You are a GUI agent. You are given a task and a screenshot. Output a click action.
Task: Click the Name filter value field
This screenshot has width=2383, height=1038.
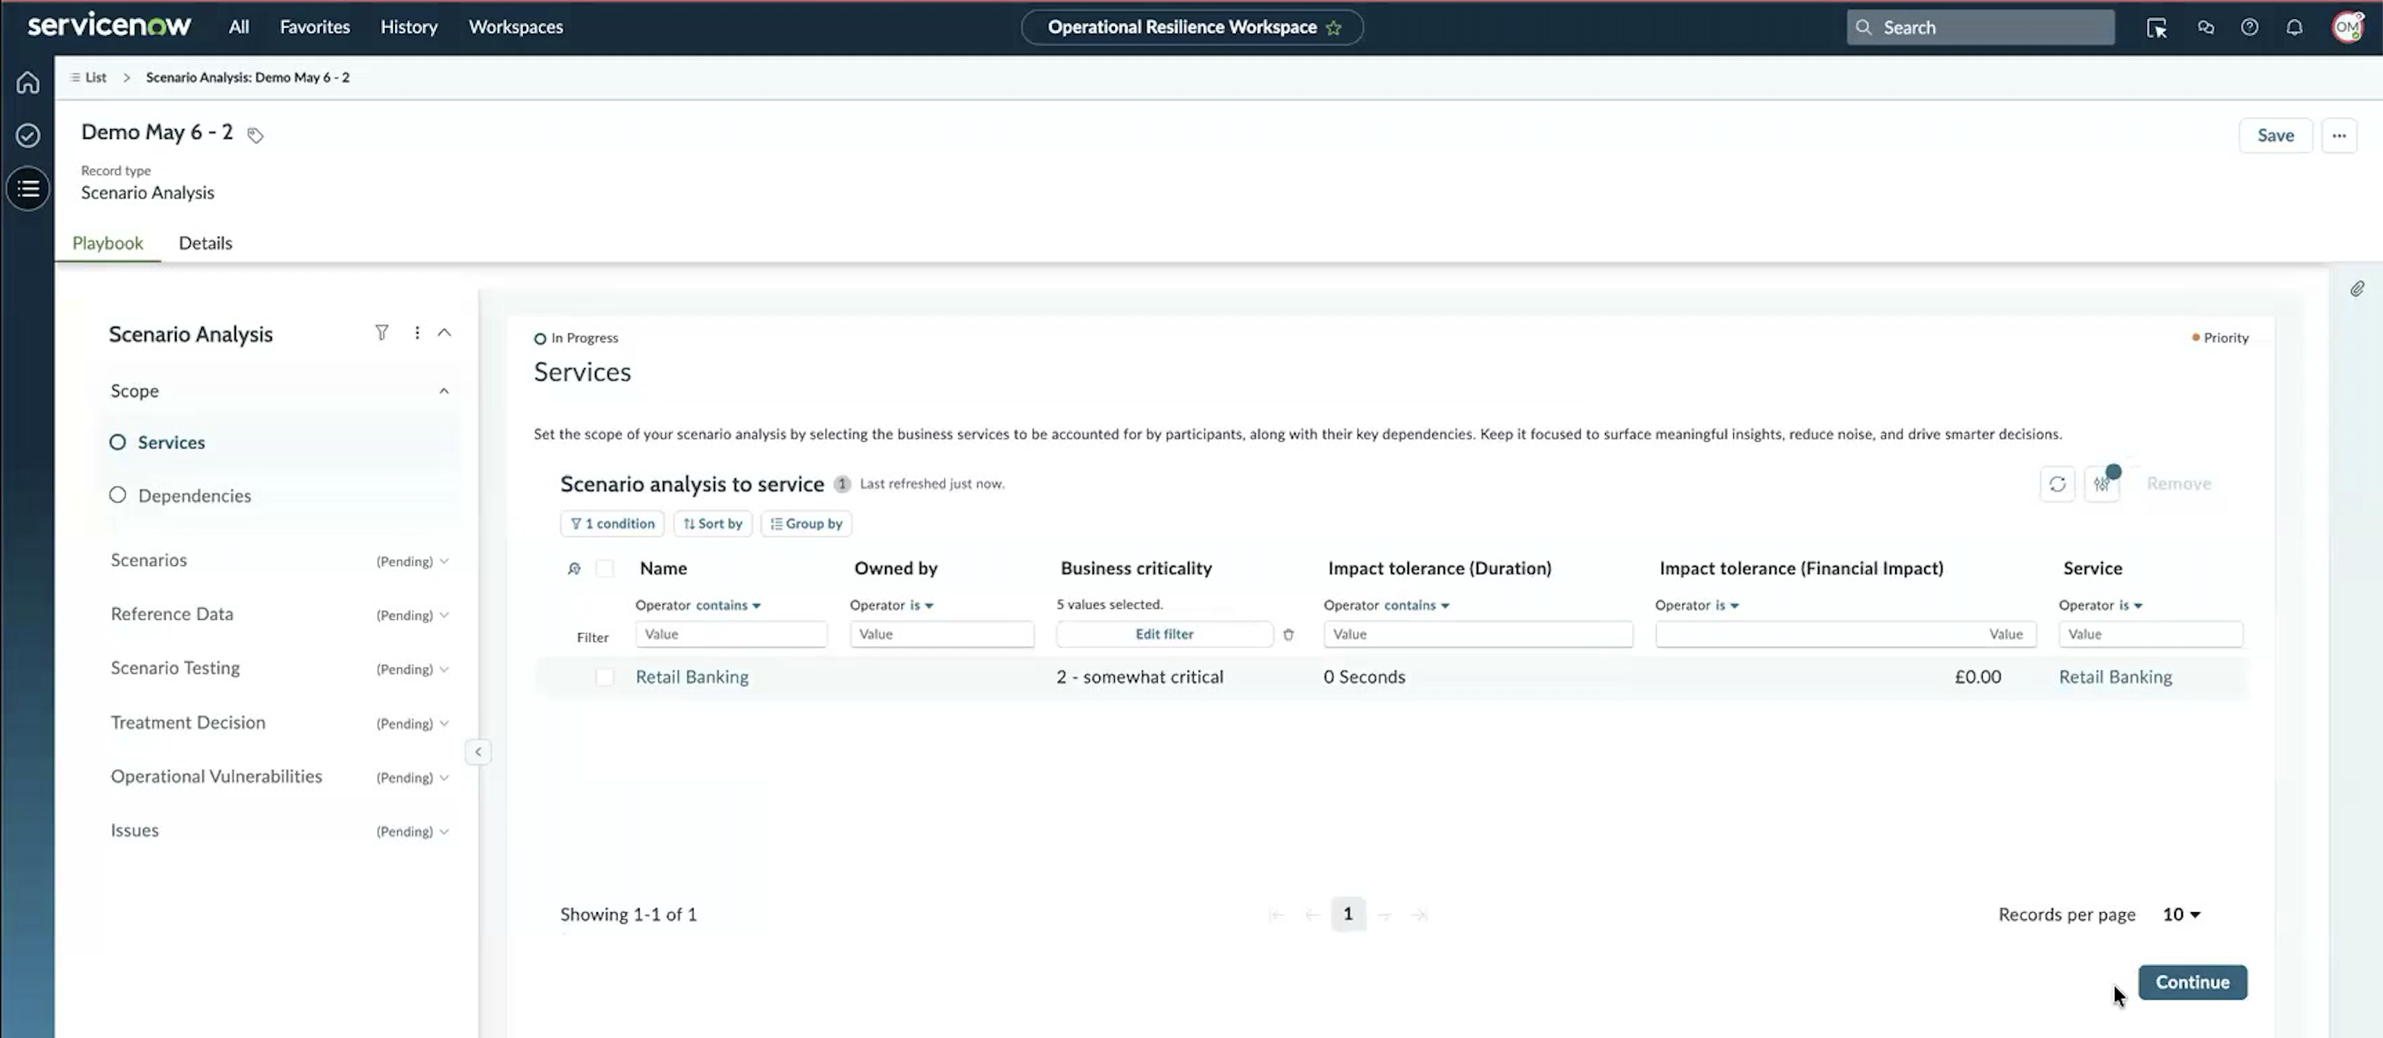click(x=730, y=635)
